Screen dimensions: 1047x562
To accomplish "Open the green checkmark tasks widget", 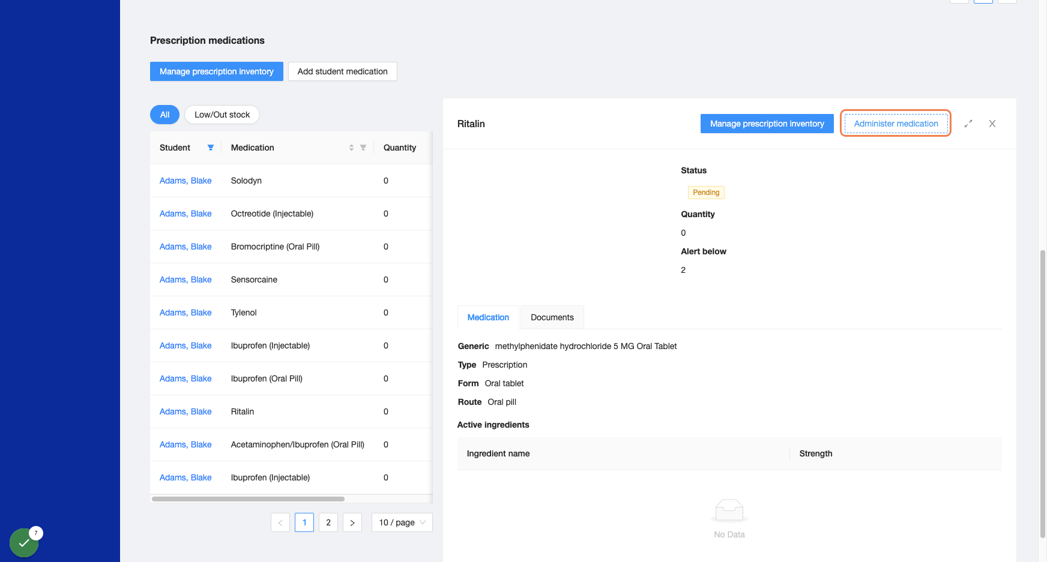I will click(x=24, y=543).
